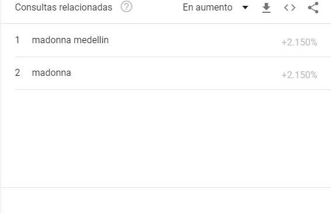
Task: Click the Consultas relacionadas heading
Action: [x=64, y=8]
